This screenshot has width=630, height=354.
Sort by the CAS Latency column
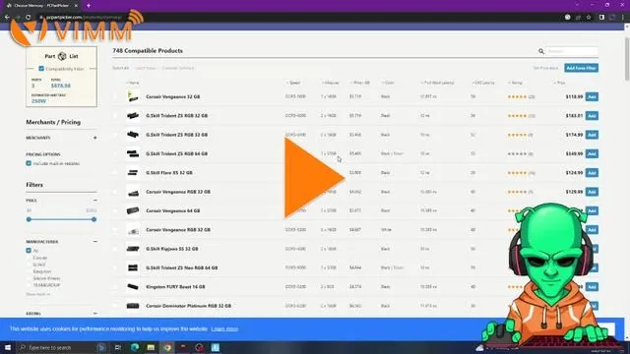(x=483, y=83)
